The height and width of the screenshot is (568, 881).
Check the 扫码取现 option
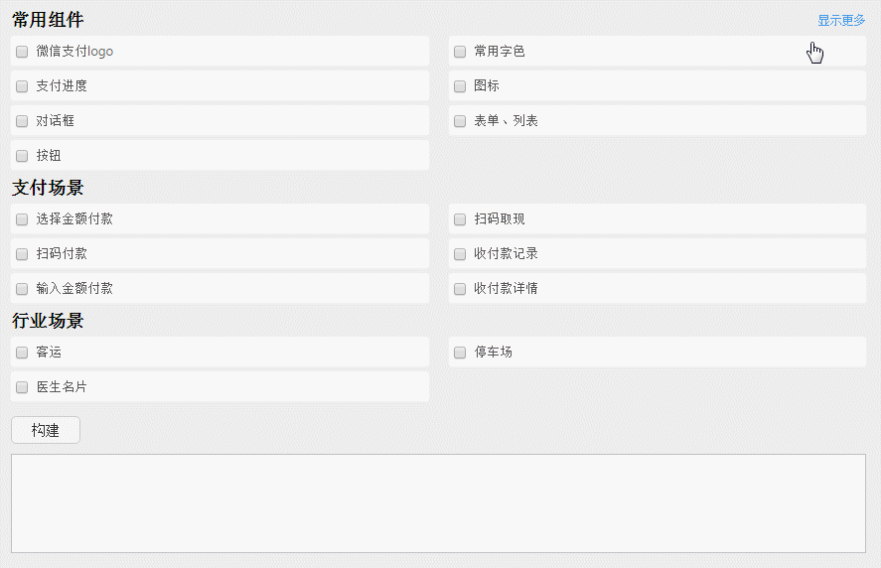(460, 219)
